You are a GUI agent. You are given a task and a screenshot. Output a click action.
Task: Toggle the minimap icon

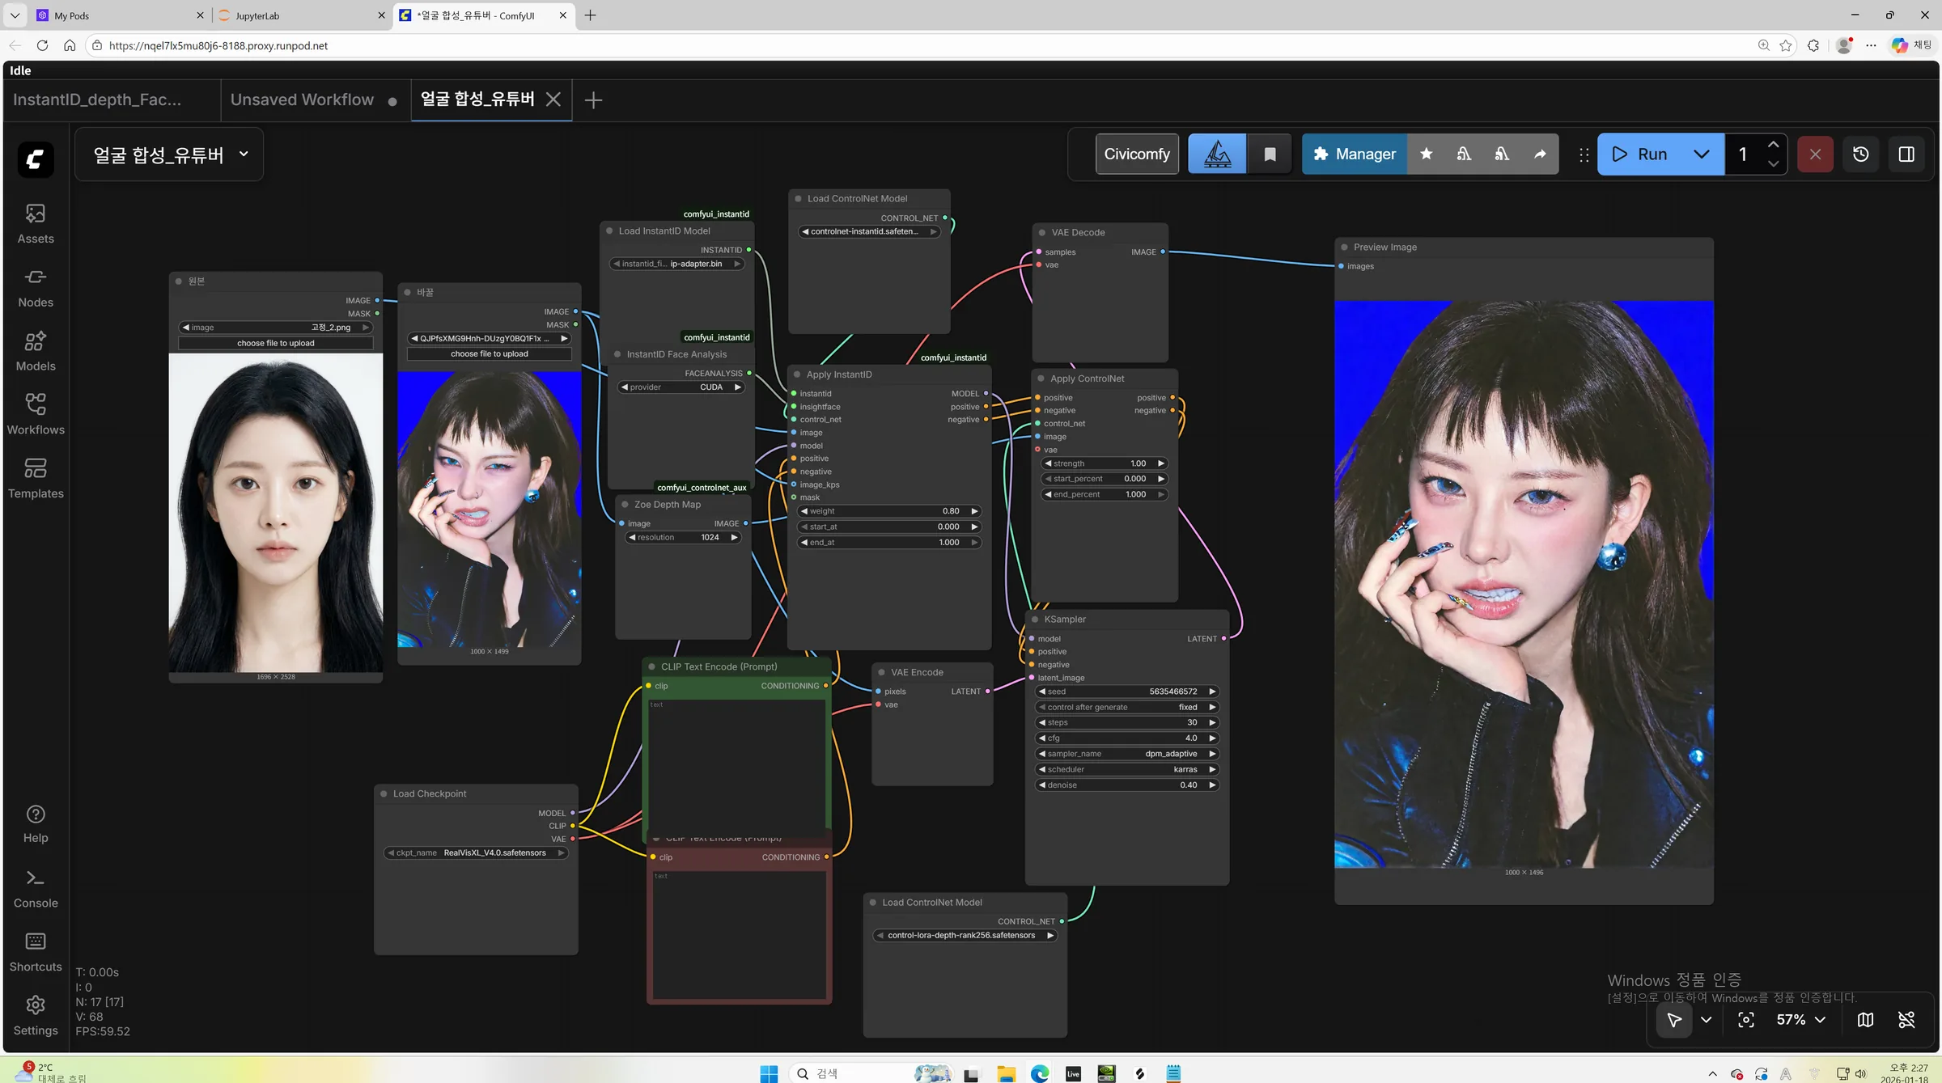[1865, 1019]
